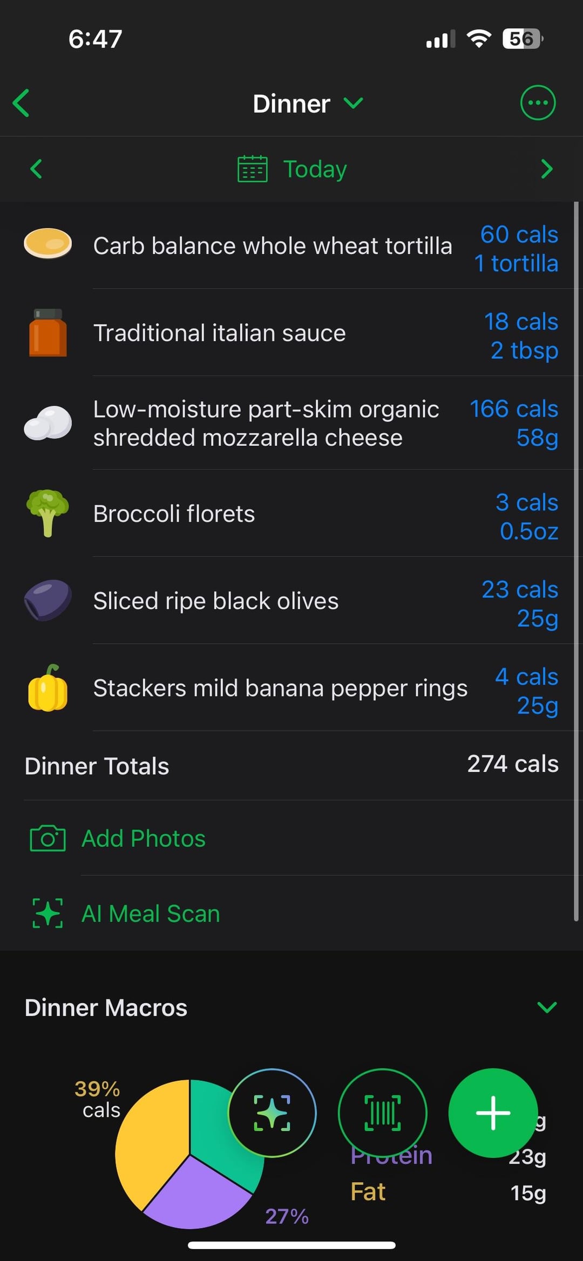583x1261 pixels.
Task: Tap the AI Meal Scan sparkle icon
Action: point(48,913)
